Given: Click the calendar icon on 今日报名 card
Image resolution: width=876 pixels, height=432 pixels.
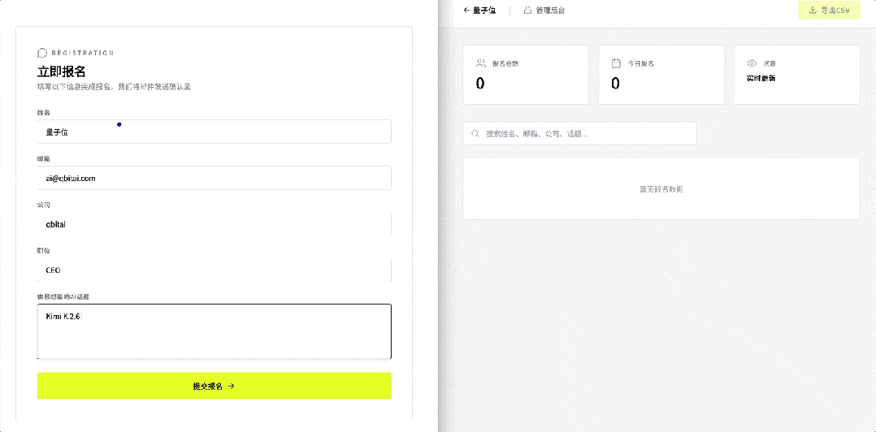Looking at the screenshot, I should tap(616, 63).
